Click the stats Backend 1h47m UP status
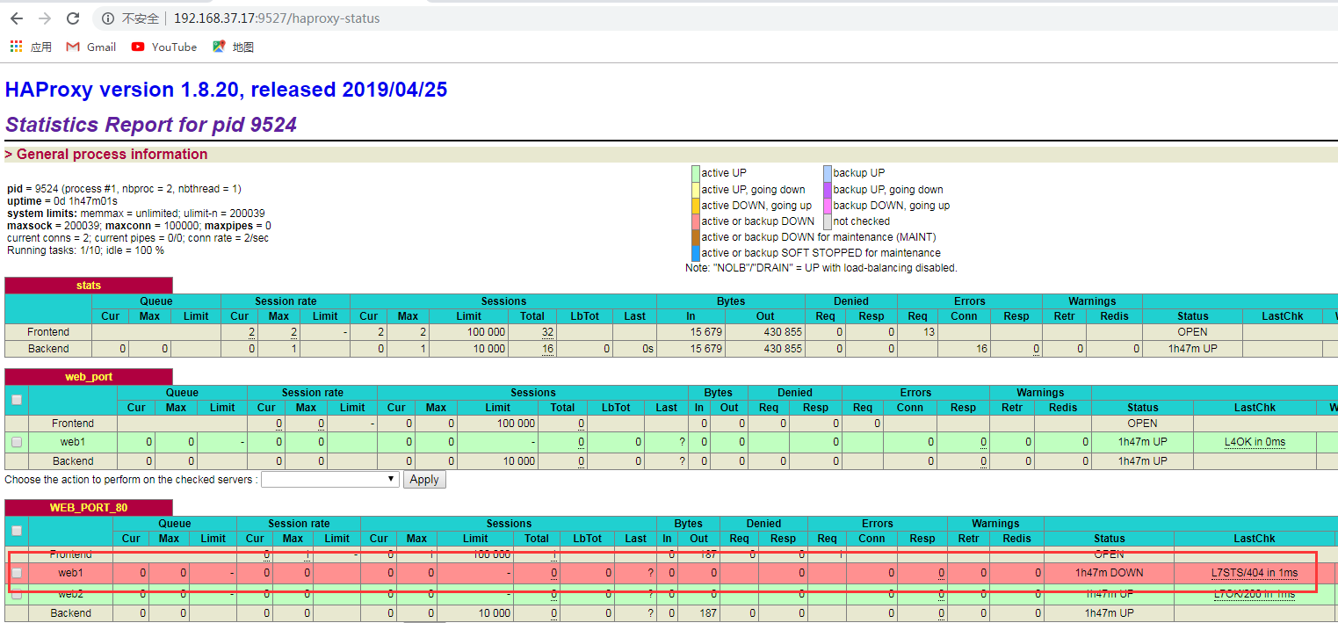The height and width of the screenshot is (623, 1338). [x=1192, y=349]
